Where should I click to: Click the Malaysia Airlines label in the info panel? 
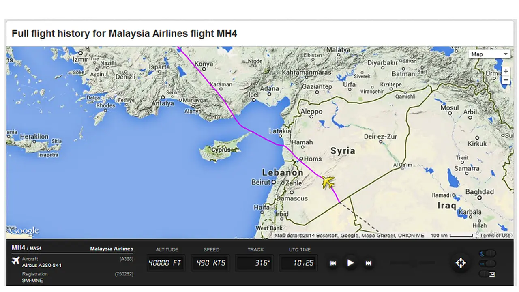click(112, 249)
